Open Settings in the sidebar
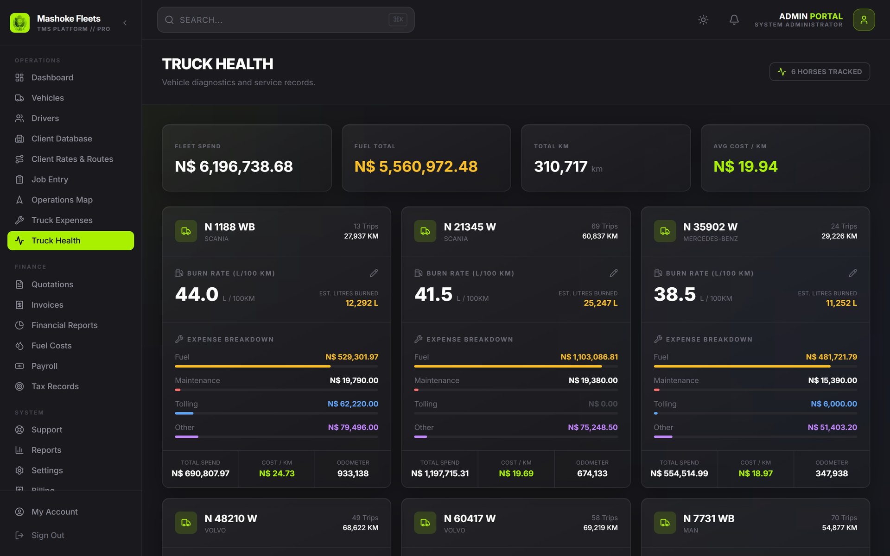890x556 pixels. (x=71, y=470)
